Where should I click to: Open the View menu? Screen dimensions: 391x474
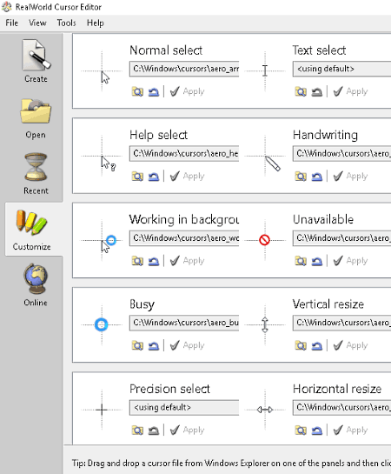pyautogui.click(x=37, y=23)
